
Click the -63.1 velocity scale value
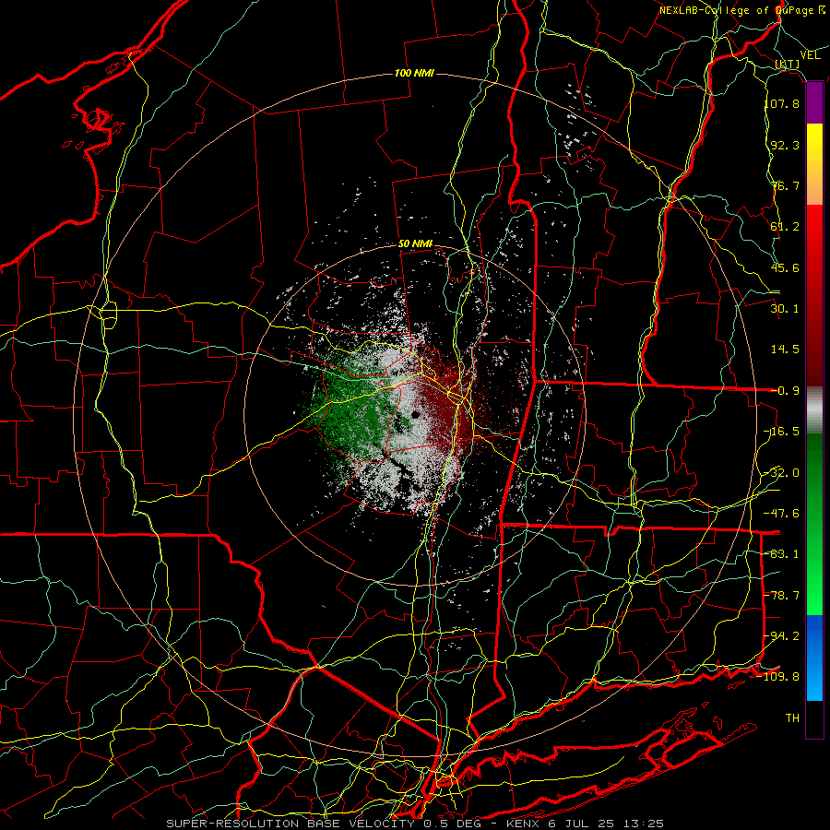(782, 554)
